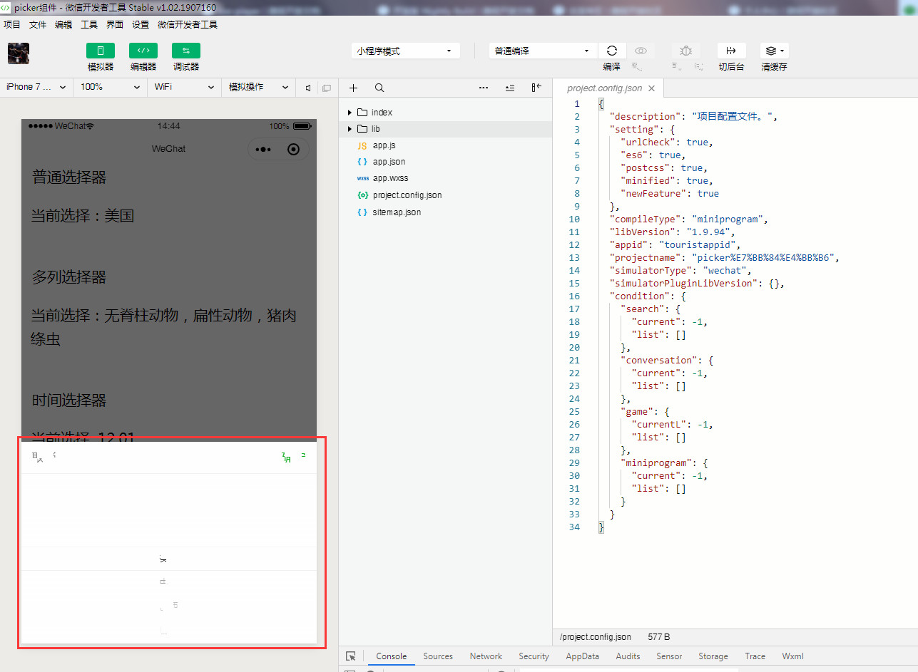Toggle the 编辑器 editor panel button

click(x=143, y=51)
